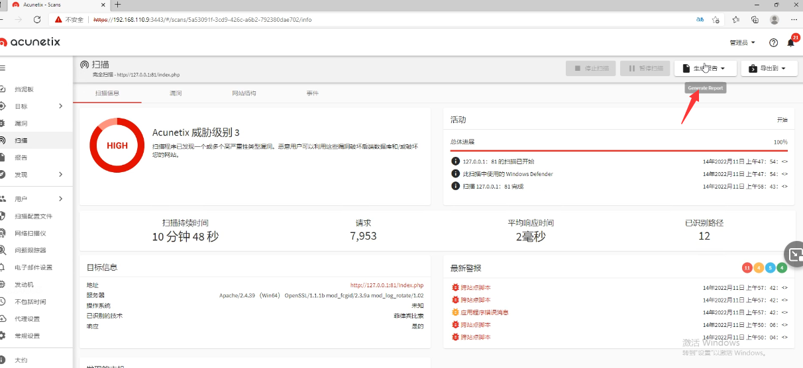Image resolution: width=803 pixels, height=368 pixels.
Task: Open 漏洞 vulnerabilities in the sidebar
Action: pyautogui.click(x=21, y=123)
